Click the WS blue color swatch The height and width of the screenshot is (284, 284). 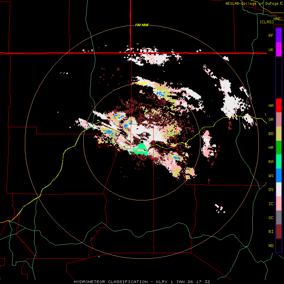tap(279, 175)
